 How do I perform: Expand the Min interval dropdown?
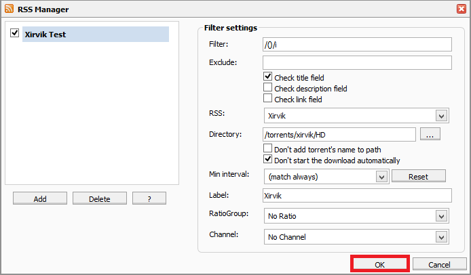pos(381,177)
